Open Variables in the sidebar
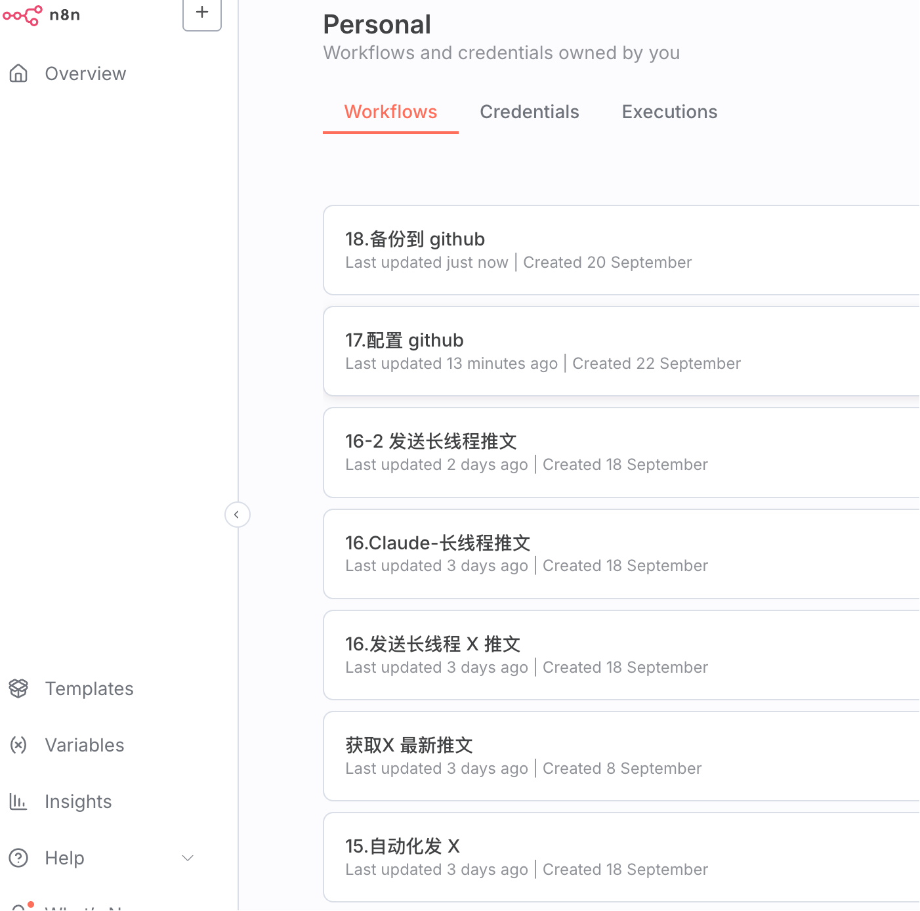920x911 pixels. pyautogui.click(x=85, y=745)
